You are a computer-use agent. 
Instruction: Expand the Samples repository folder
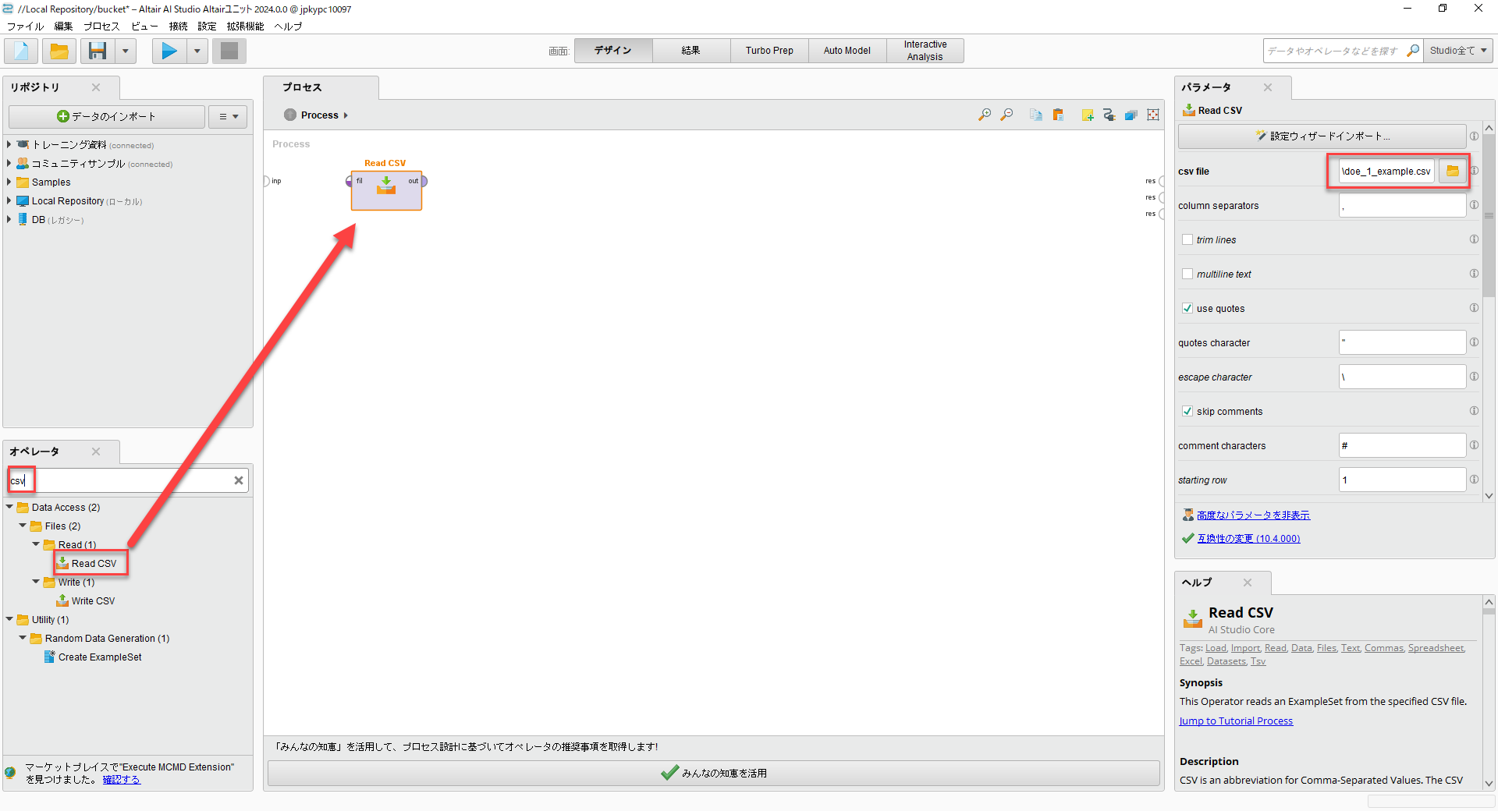(x=9, y=182)
